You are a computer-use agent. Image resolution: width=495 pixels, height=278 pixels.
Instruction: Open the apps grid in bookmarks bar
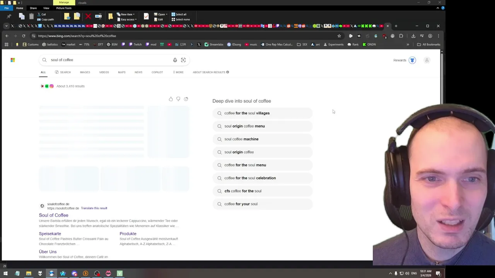pos(6,44)
